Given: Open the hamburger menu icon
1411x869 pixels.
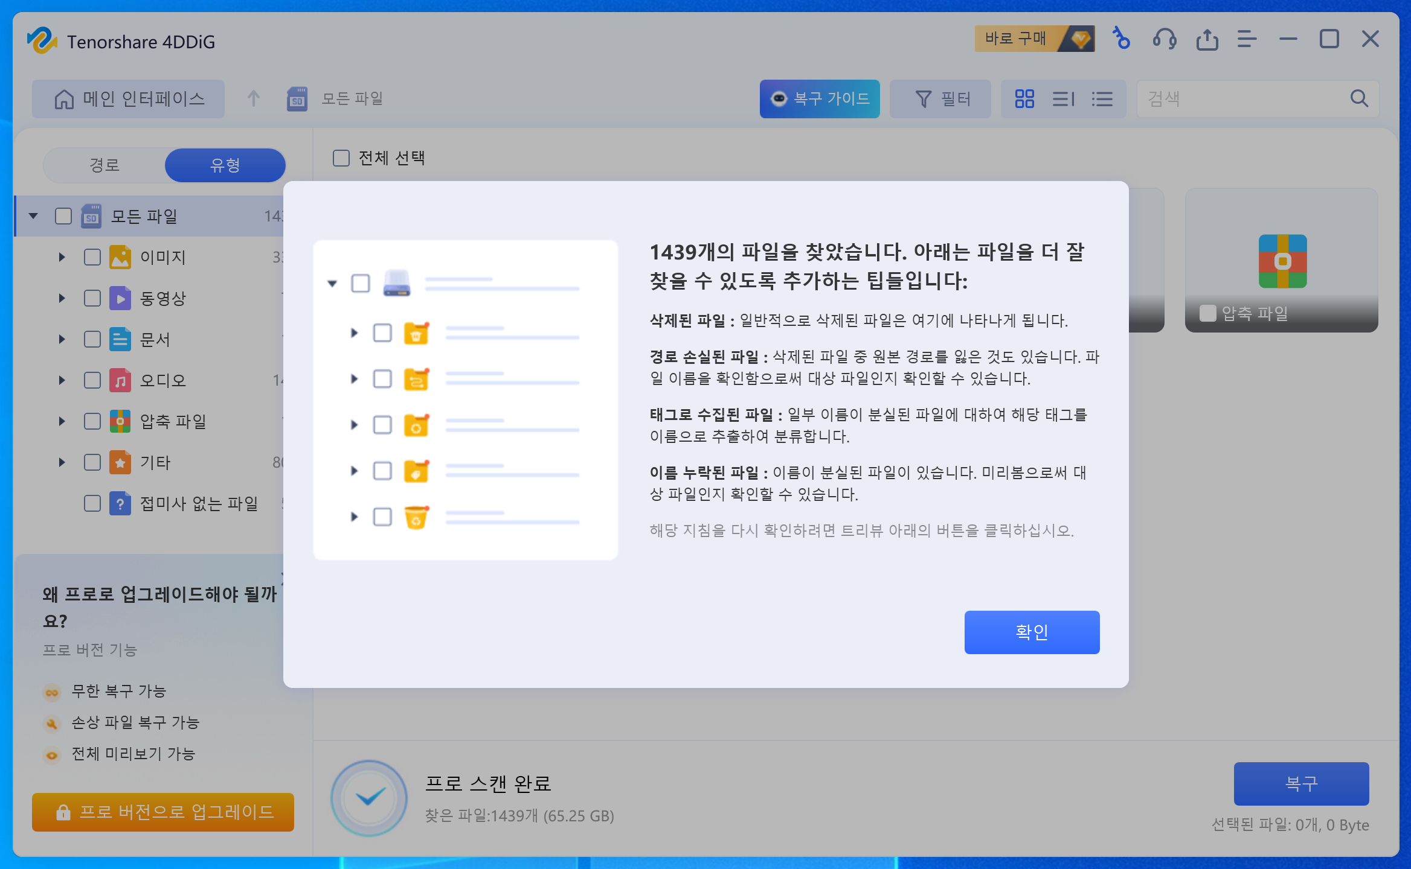Looking at the screenshot, I should point(1247,39).
